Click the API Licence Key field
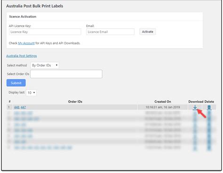The image size is (223, 173). click(x=45, y=32)
